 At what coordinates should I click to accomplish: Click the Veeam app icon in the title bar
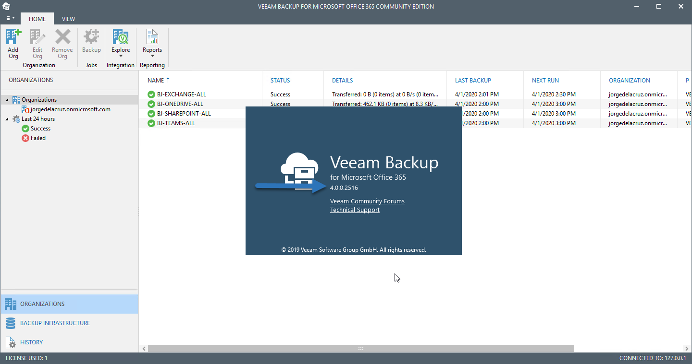point(6,6)
